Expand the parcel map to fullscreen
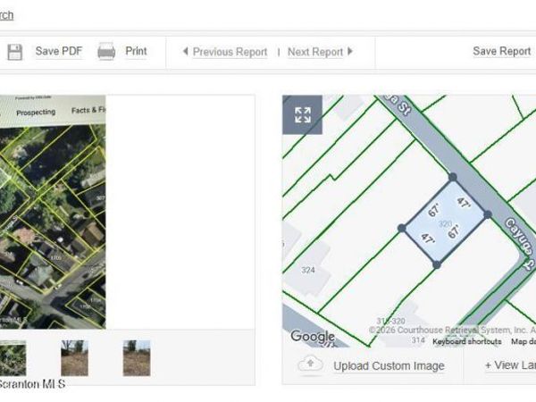 click(303, 115)
